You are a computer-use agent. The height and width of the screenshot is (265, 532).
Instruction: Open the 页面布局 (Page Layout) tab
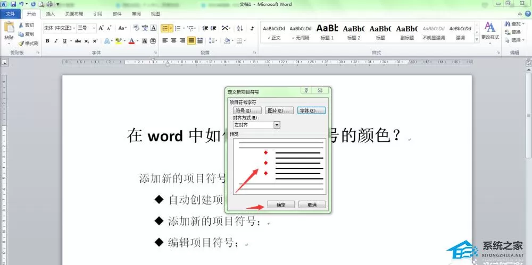coord(74,14)
